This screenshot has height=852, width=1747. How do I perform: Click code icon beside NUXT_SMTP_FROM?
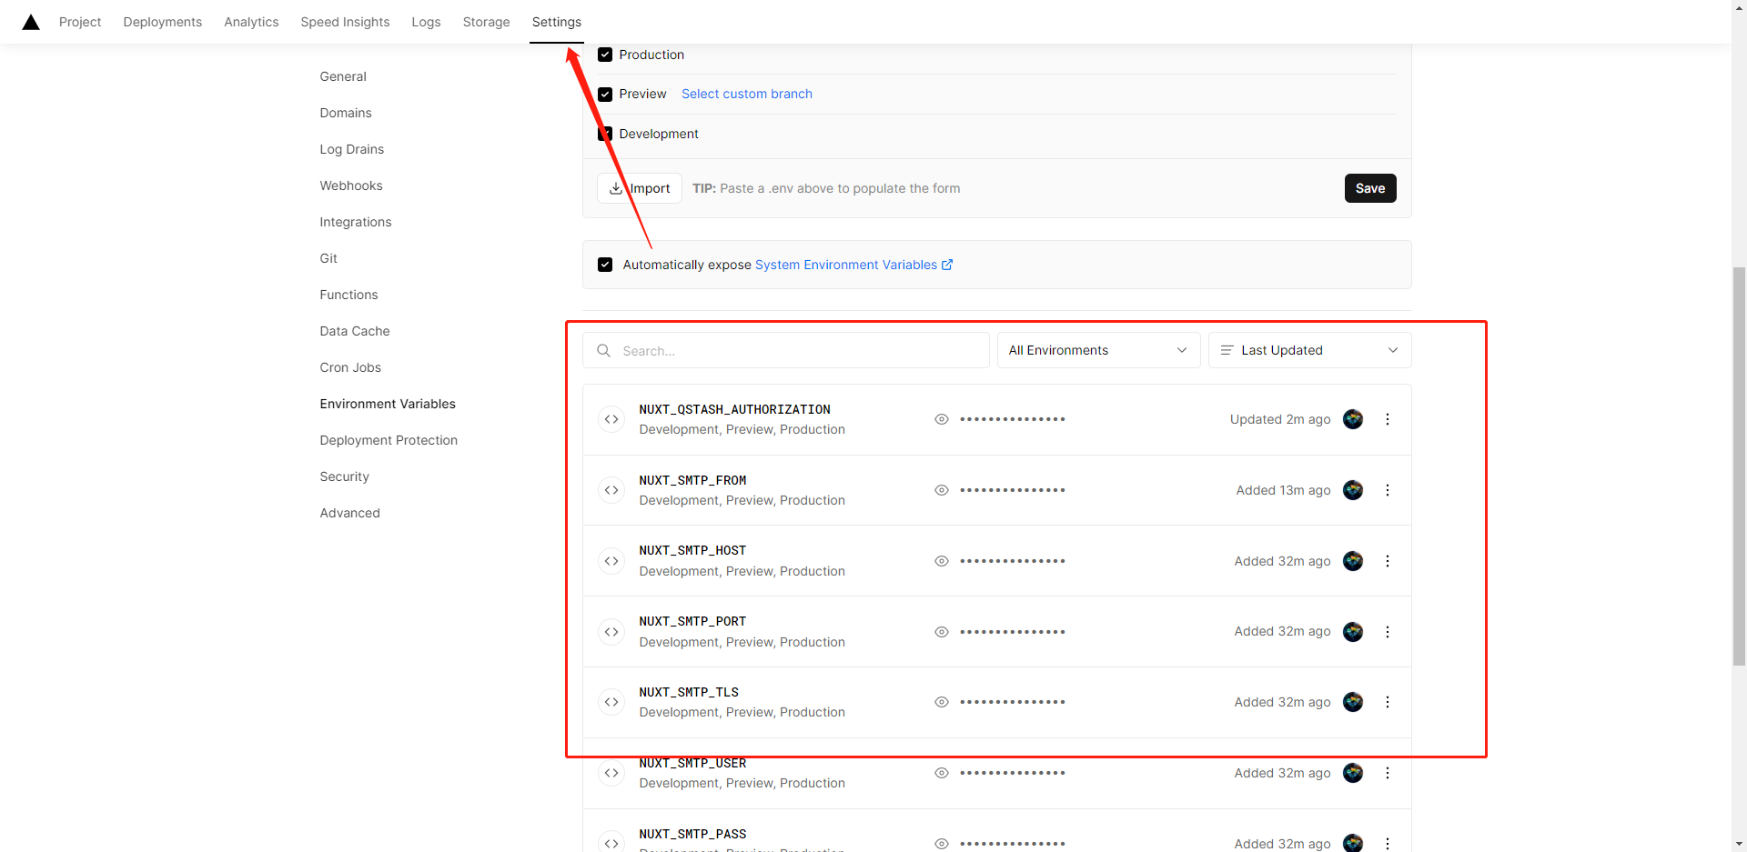click(611, 490)
